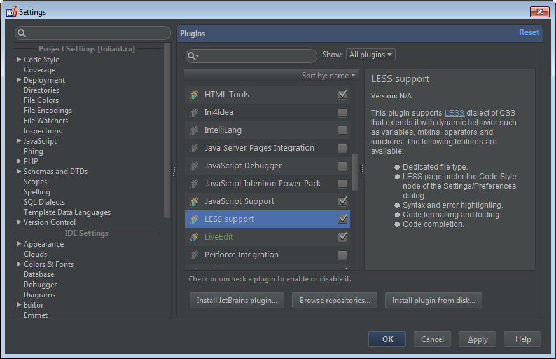
Task: Enable the IntelliLang plugin checkbox
Action: pos(343,130)
